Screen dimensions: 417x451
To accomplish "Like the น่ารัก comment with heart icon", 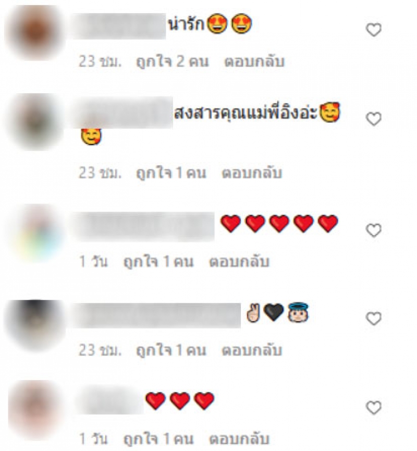I will pyautogui.click(x=374, y=30).
